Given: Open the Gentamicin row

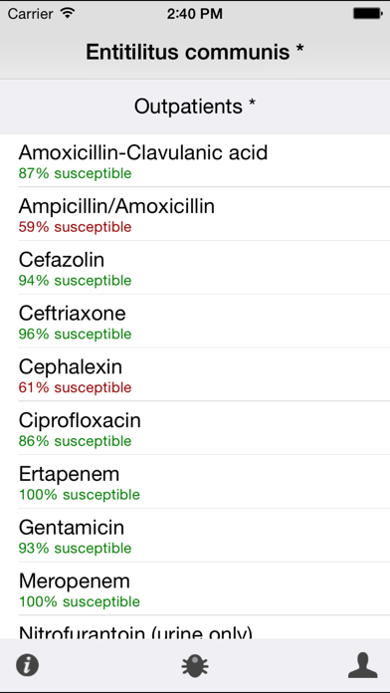Looking at the screenshot, I should 195,536.
